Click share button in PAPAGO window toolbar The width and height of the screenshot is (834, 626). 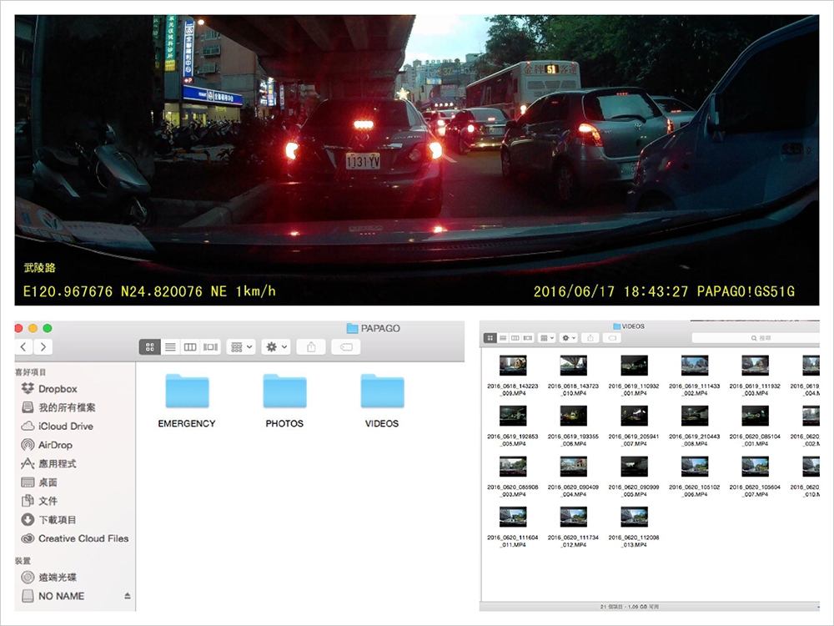click(311, 347)
